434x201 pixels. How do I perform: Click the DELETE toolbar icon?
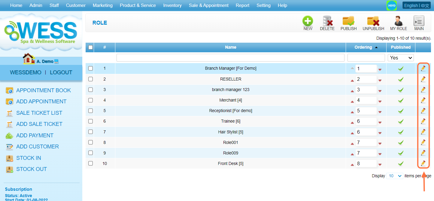click(327, 21)
